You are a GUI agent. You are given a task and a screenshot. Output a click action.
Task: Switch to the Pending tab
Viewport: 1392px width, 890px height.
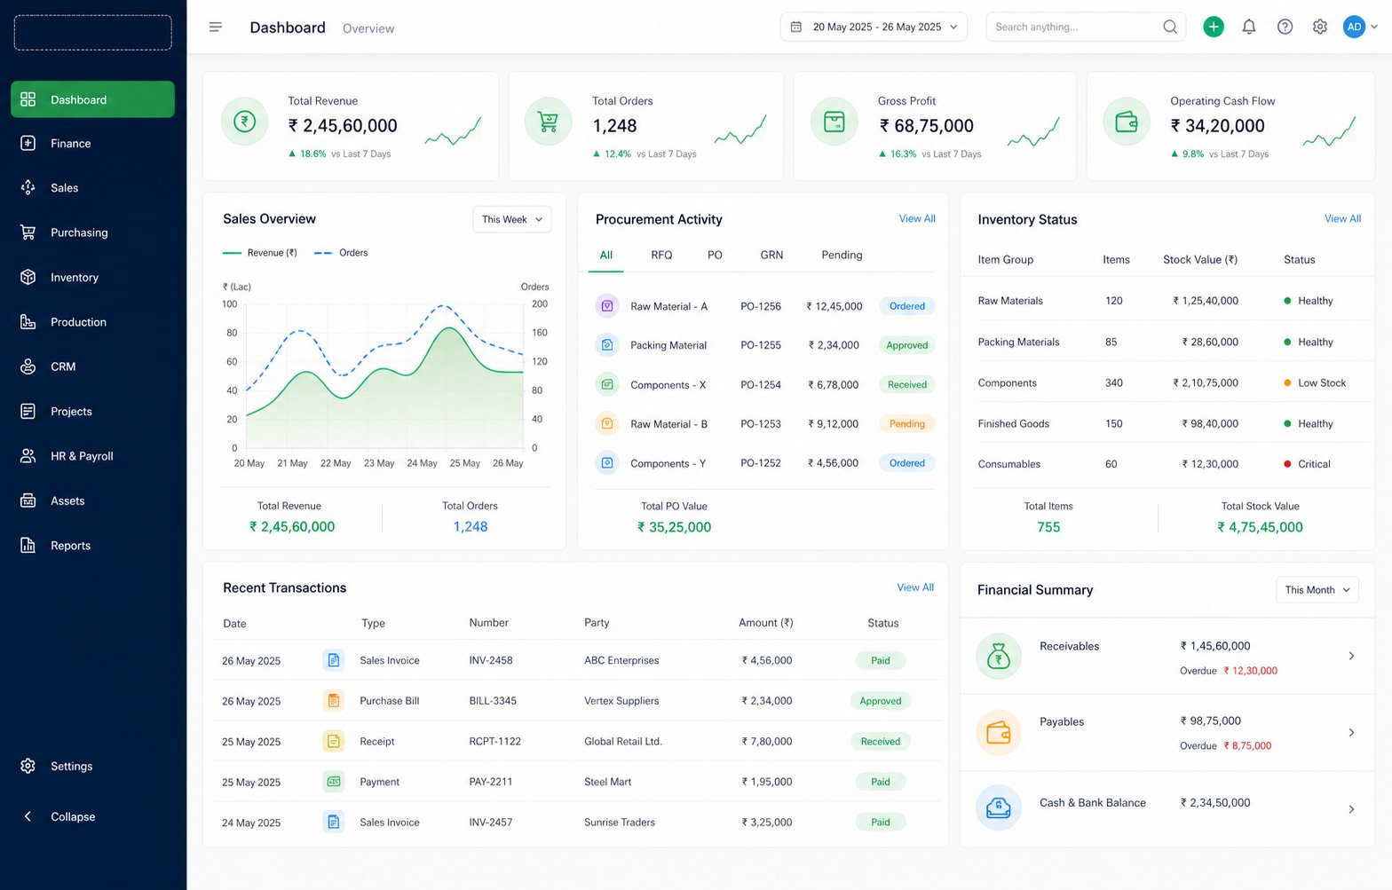point(842,255)
